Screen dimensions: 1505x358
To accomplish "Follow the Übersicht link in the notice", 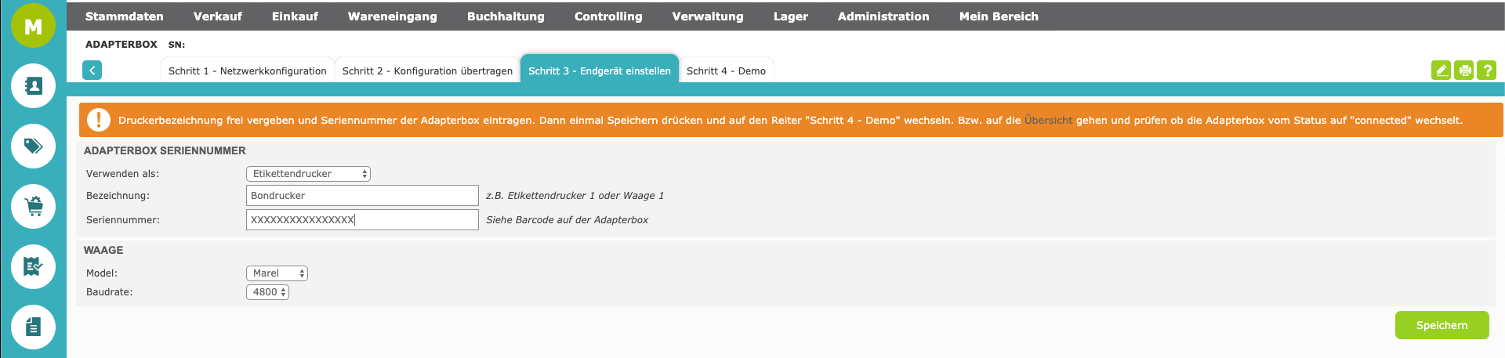I will (1048, 121).
